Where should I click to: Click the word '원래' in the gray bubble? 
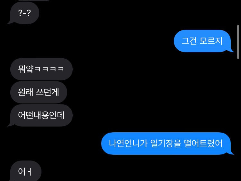click(x=25, y=92)
